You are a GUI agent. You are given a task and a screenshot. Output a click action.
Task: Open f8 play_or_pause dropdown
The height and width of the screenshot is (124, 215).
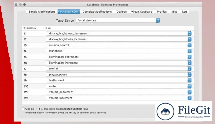pyautogui.click(x=119, y=75)
